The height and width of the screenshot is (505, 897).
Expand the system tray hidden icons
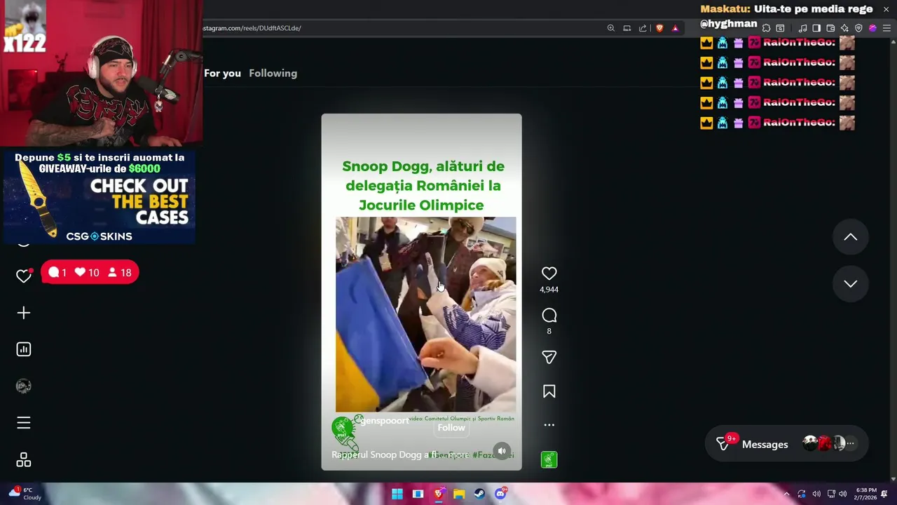(x=786, y=494)
